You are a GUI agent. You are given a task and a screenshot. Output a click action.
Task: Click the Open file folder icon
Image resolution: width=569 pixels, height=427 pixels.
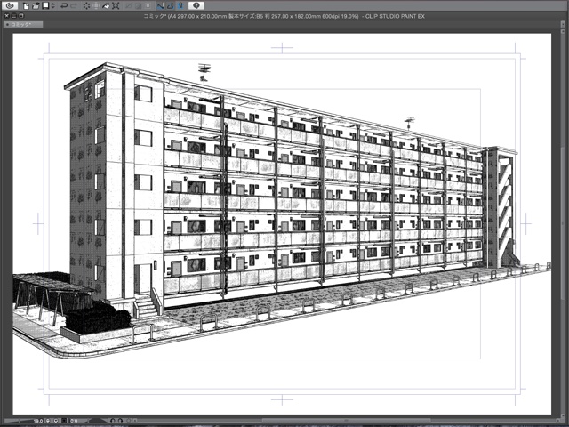(x=36, y=6)
